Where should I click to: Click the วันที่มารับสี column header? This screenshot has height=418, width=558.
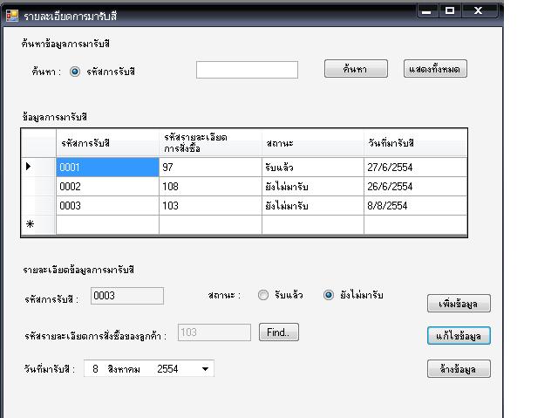click(415, 143)
